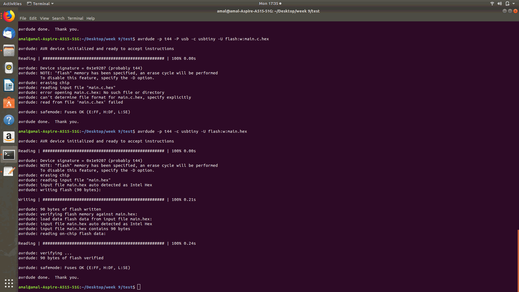Launch LibreOffice Writer from dock
The image size is (519, 292).
click(x=9, y=85)
